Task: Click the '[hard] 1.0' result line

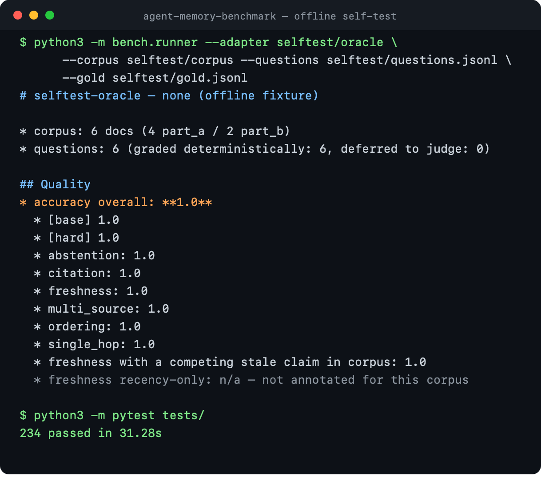Action: (76, 238)
